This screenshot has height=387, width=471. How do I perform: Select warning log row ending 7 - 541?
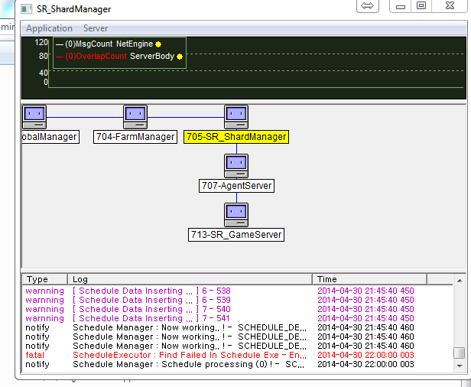tap(237, 318)
